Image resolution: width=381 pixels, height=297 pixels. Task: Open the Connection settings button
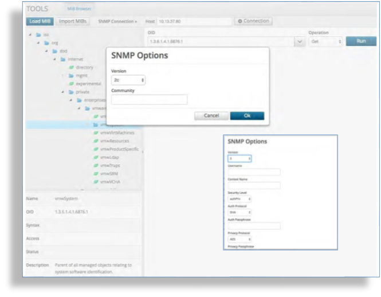[x=253, y=21]
